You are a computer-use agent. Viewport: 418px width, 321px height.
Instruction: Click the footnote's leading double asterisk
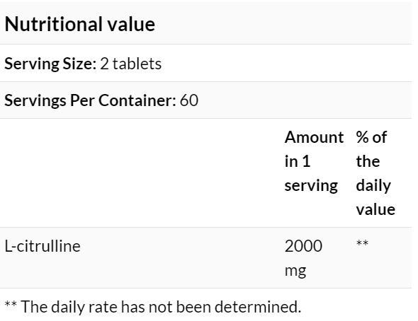(11, 304)
